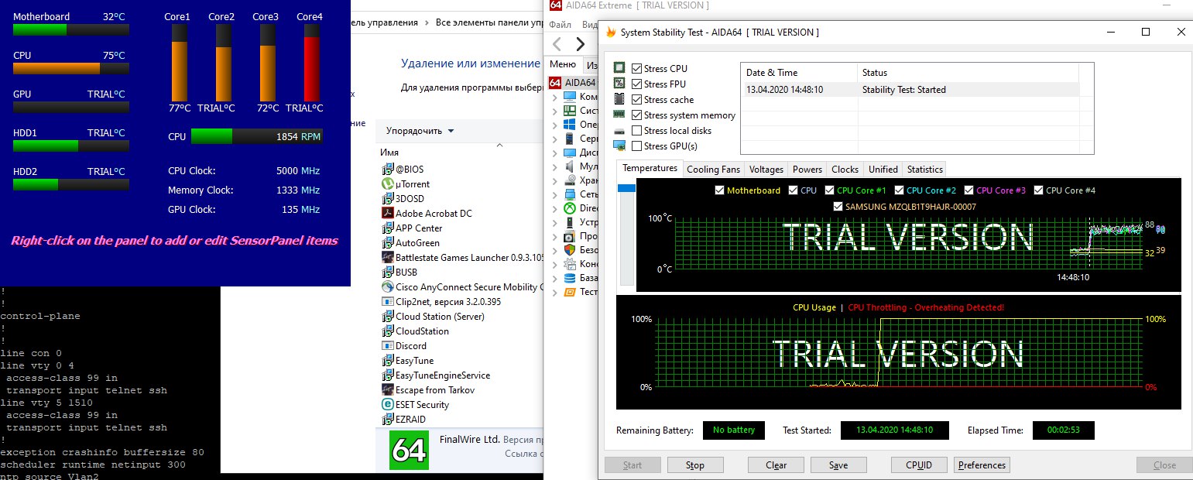Viewport: 1193px width, 480px height.
Task: Click the database icon in the AIDA64 tree
Action: point(571,278)
